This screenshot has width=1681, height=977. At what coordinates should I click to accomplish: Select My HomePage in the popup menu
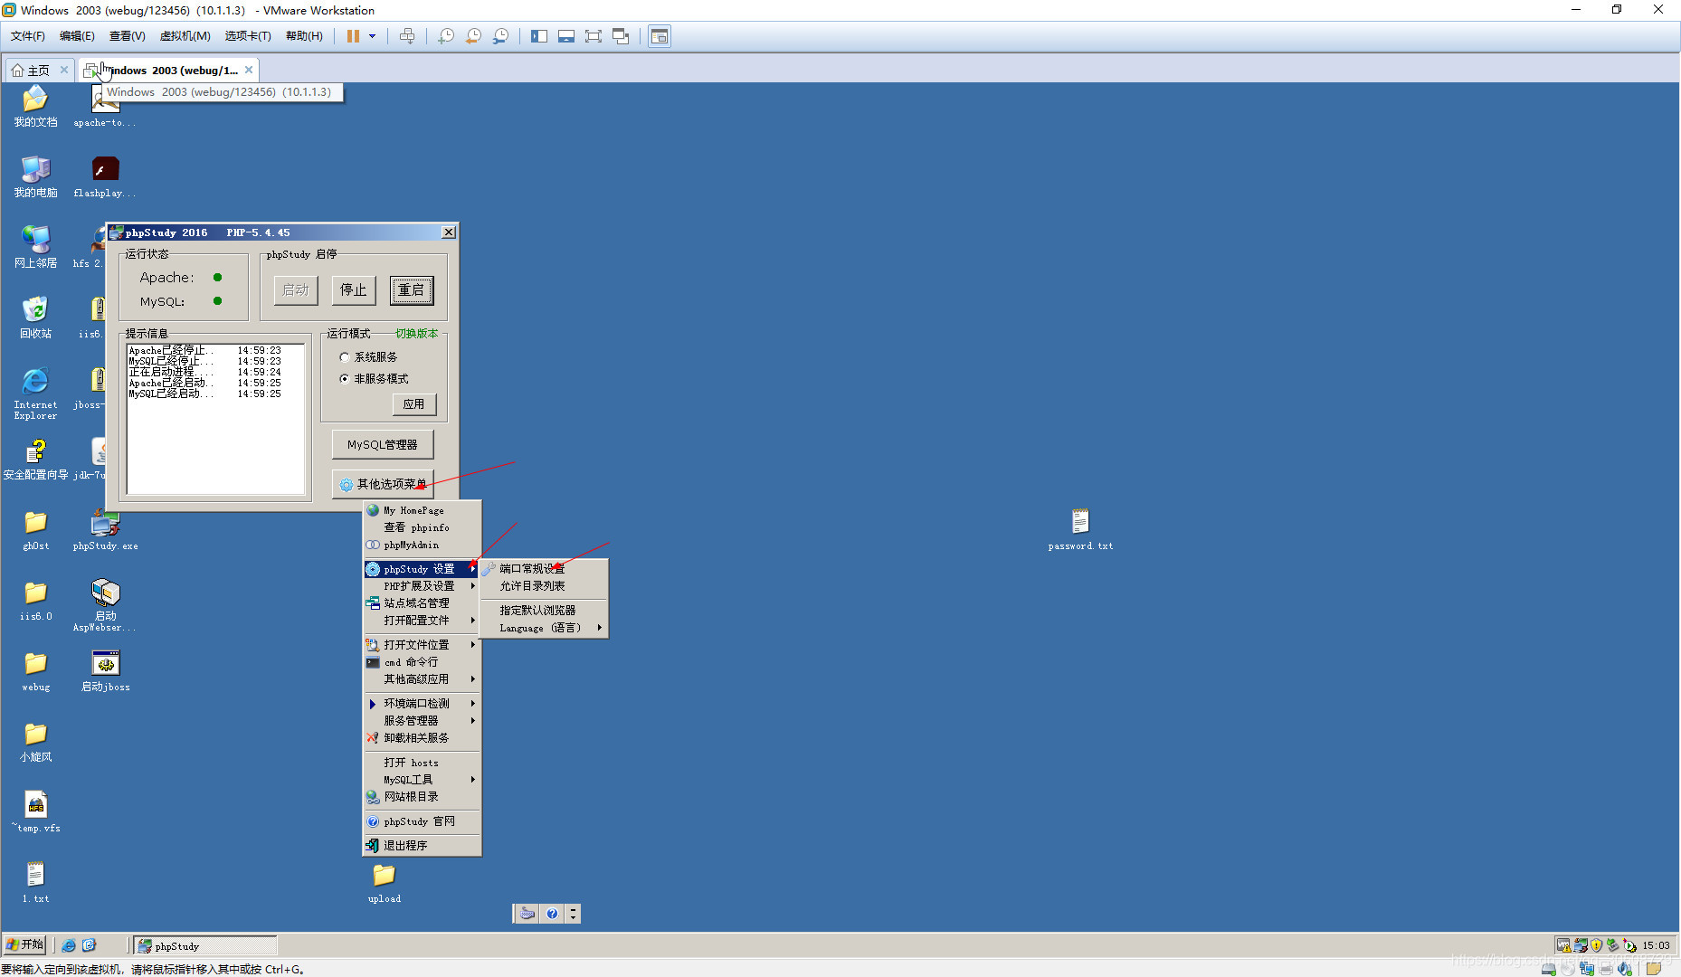(x=422, y=511)
